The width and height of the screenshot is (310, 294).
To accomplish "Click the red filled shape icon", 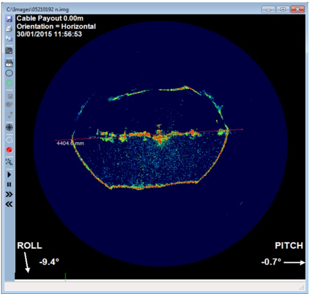I will tap(9, 150).
